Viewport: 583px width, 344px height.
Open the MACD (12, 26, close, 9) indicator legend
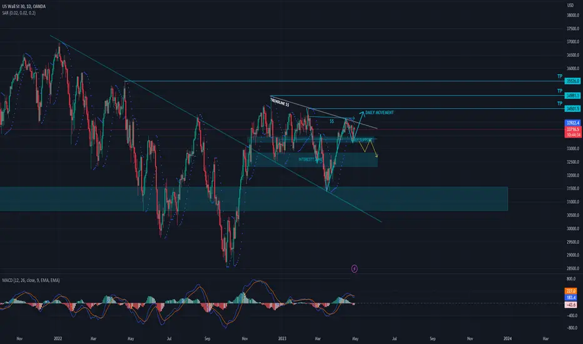click(31, 280)
